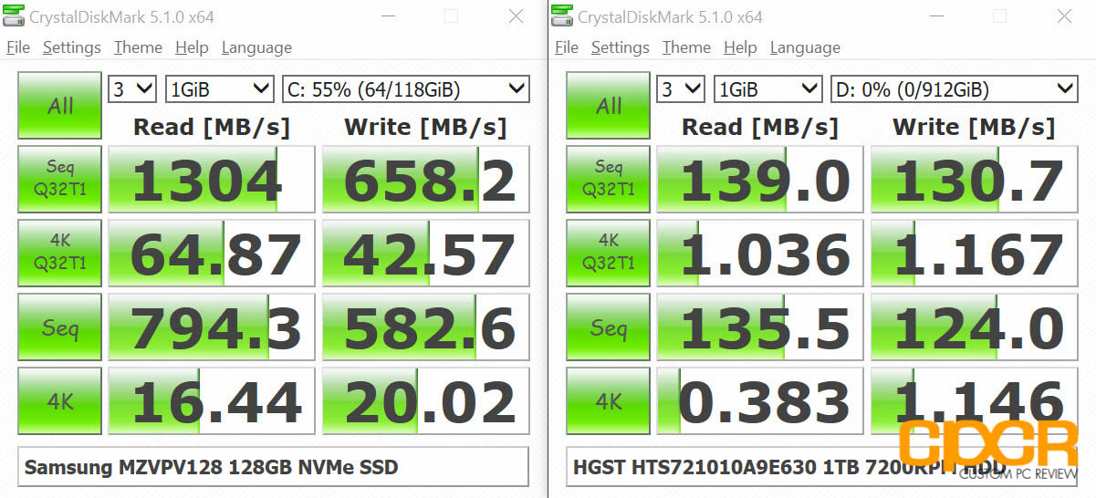The width and height of the screenshot is (1096, 498).
Task: Open the Theme menu in the left window
Action: click(x=138, y=47)
